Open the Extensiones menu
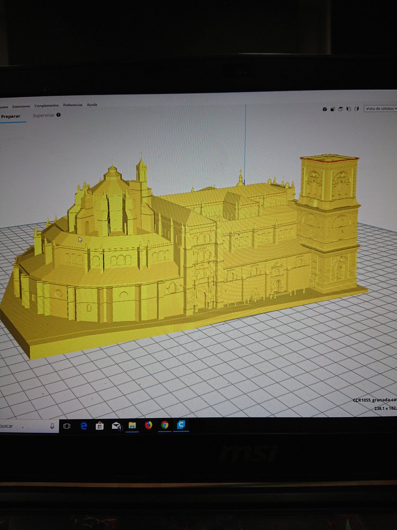Viewport: 397px width, 530px height. click(x=21, y=106)
